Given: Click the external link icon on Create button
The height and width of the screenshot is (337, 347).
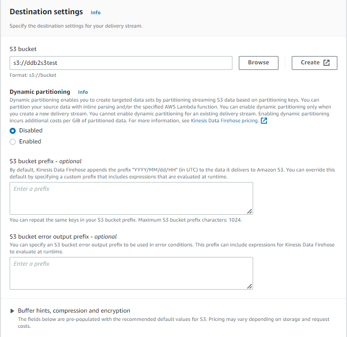Looking at the screenshot, I should 327,63.
